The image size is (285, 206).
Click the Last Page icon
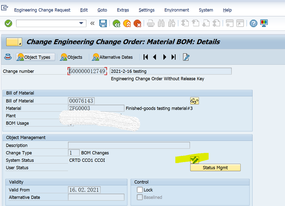216,23
